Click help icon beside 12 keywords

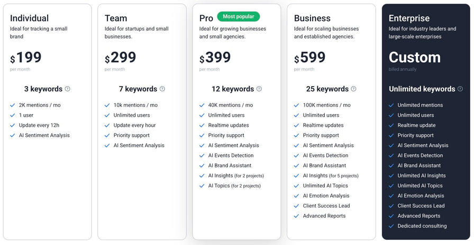click(259, 89)
